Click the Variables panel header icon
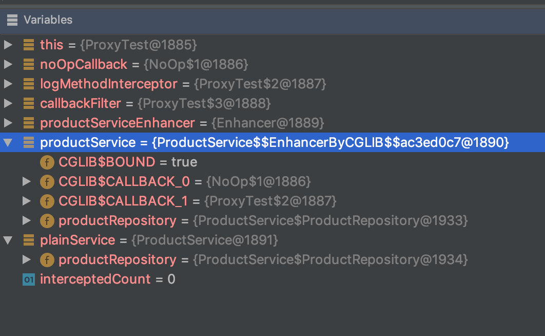The image size is (545, 336). tap(12, 20)
